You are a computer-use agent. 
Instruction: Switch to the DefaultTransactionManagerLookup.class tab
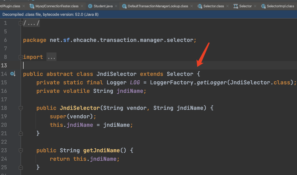pos(158,6)
